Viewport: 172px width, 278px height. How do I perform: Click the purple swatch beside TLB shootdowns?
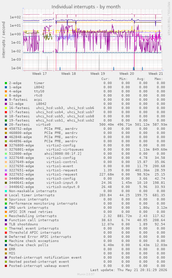6,224
